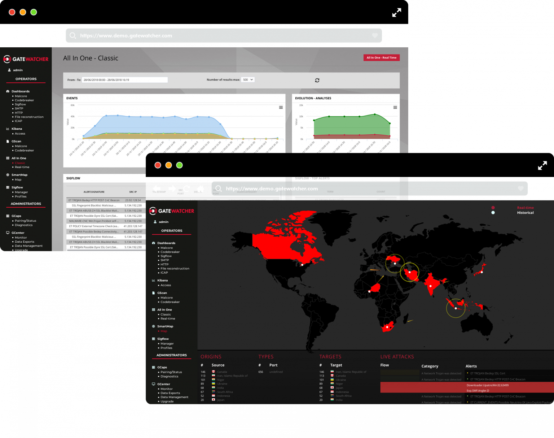Open the results max 500 dropdown
This screenshot has width=554, height=438.
(x=248, y=79)
